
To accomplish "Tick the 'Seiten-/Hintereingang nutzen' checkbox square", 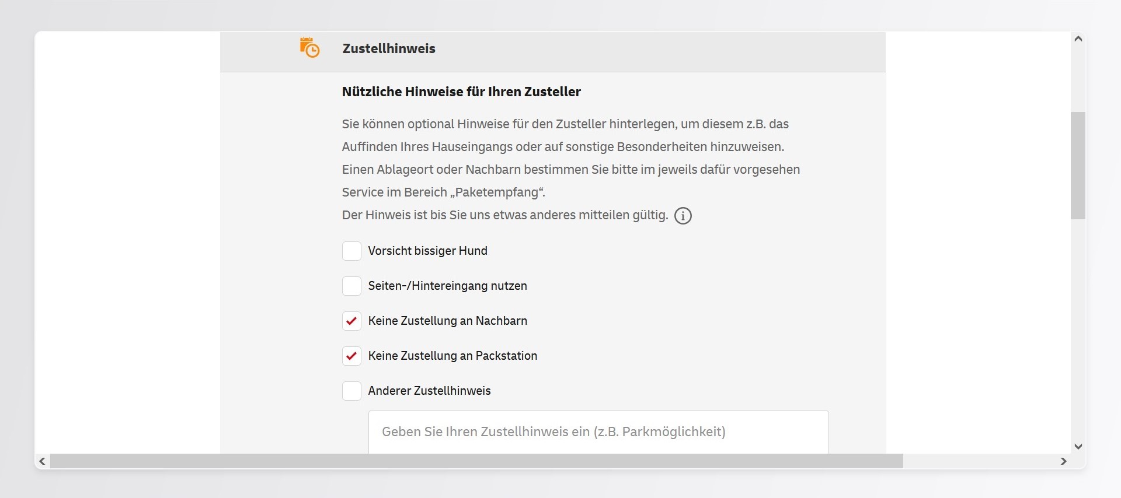I will [x=351, y=286].
